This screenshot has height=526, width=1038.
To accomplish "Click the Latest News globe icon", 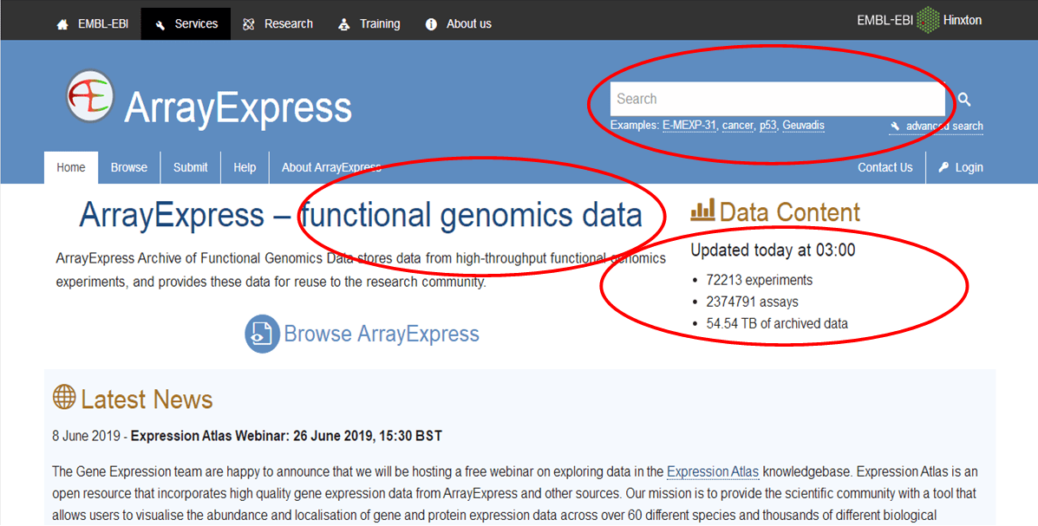I will point(64,398).
